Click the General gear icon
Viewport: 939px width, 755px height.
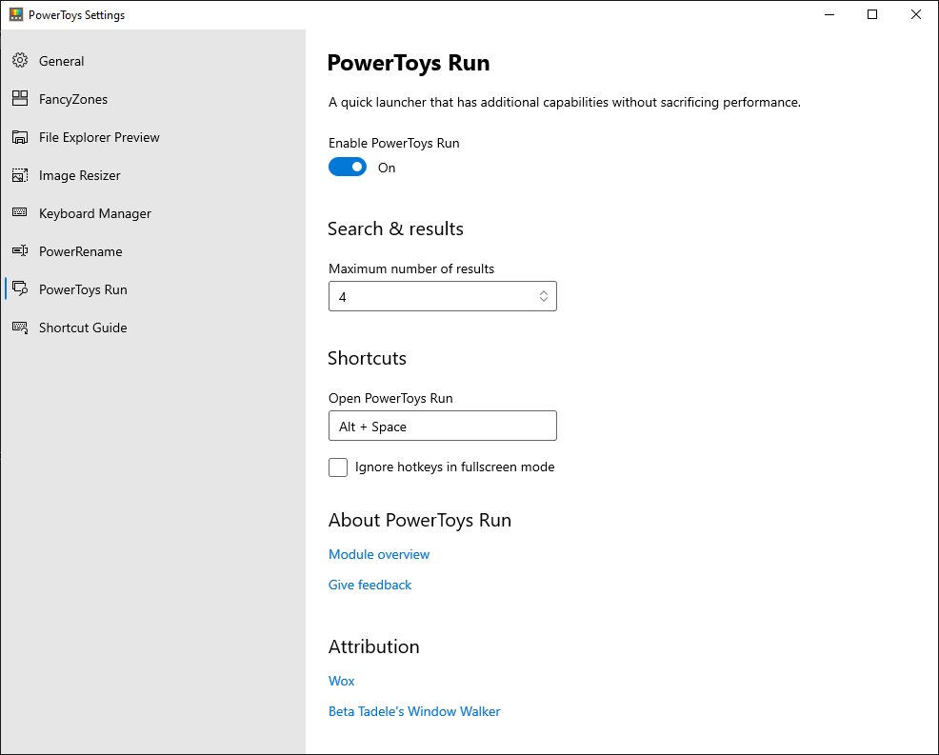point(20,61)
